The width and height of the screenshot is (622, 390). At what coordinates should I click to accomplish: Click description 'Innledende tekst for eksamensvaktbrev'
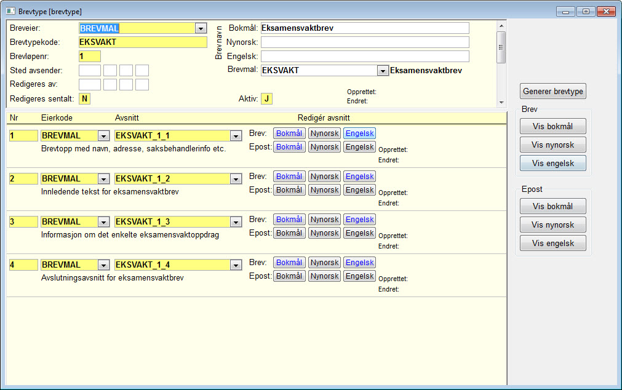coord(110,192)
